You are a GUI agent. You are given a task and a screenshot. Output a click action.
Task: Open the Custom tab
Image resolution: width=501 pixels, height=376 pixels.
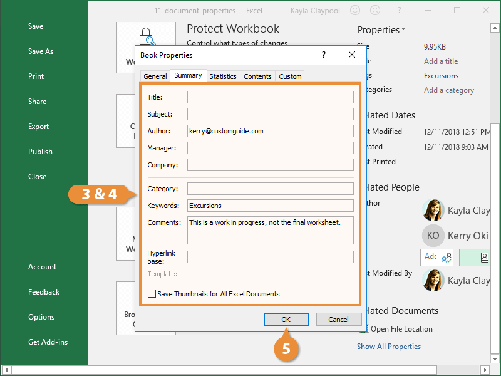coord(290,76)
